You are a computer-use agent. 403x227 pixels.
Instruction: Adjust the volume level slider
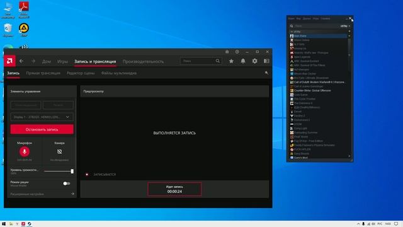(x=59, y=171)
